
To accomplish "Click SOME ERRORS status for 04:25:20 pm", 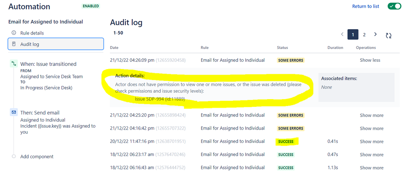I will point(291,115).
